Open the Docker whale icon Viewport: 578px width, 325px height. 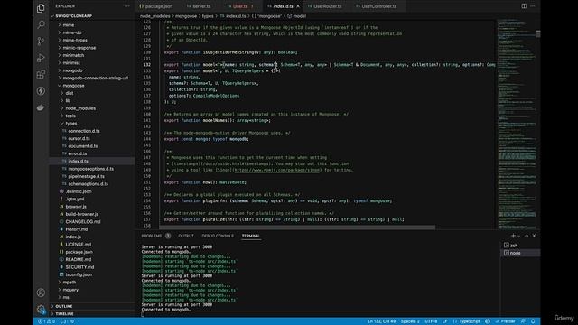[x=41, y=107]
